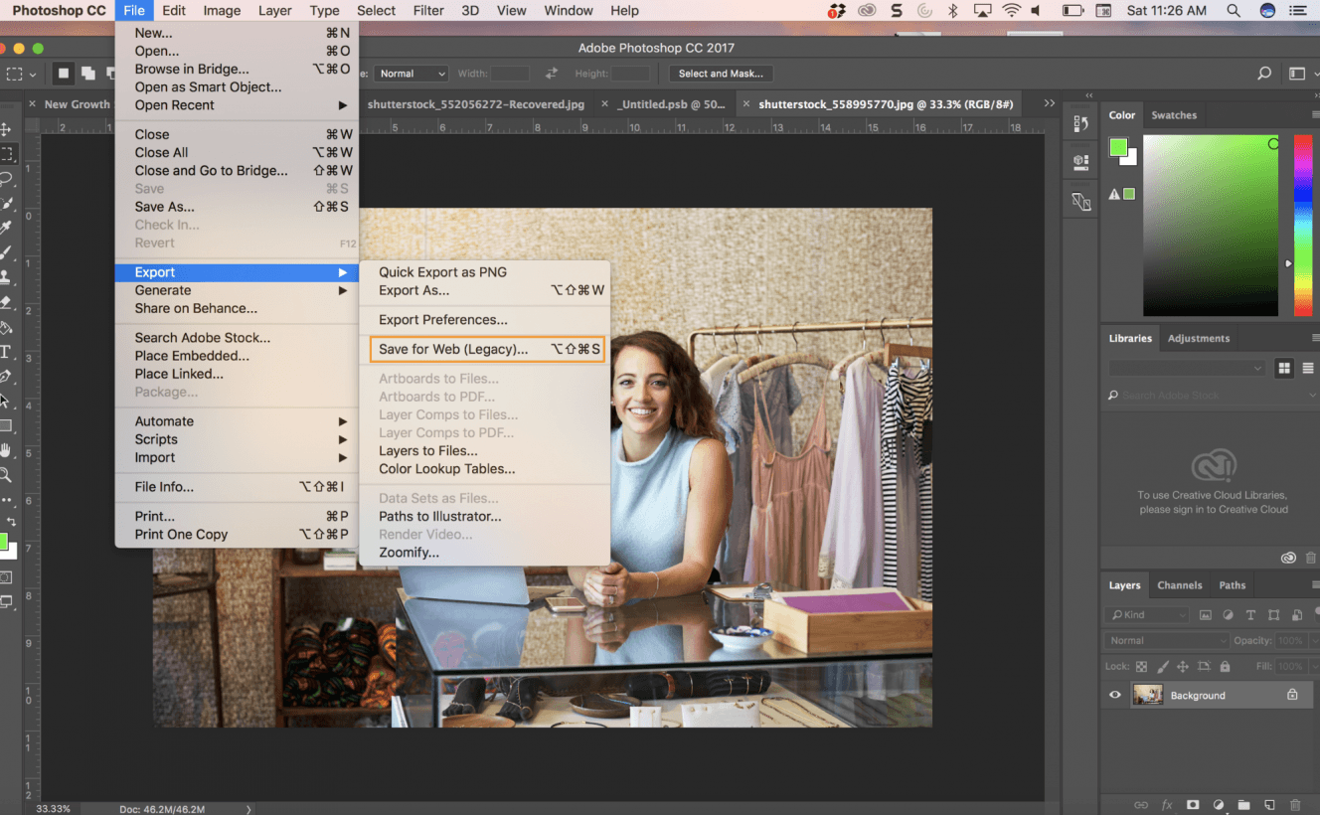Toggle lock transparent pixels in Layers panel
The height and width of the screenshot is (815, 1320).
[1141, 667]
